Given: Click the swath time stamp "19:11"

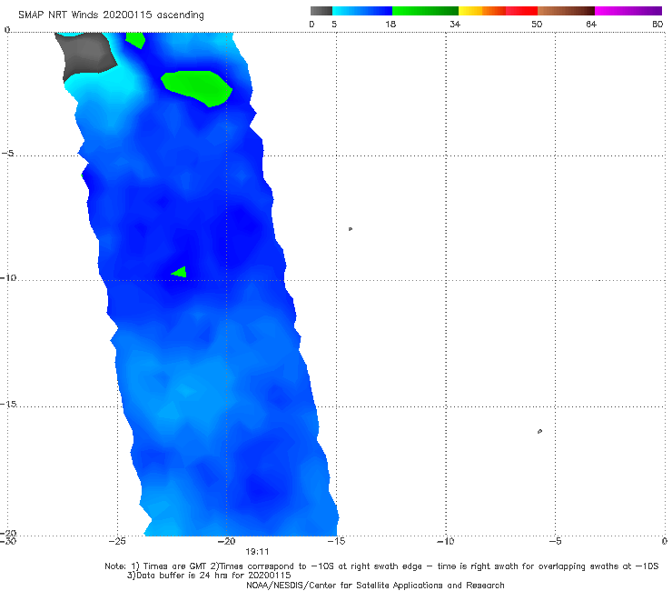Looking at the screenshot, I should (257, 552).
